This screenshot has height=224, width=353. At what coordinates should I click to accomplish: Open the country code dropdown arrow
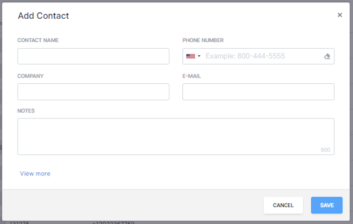click(199, 56)
